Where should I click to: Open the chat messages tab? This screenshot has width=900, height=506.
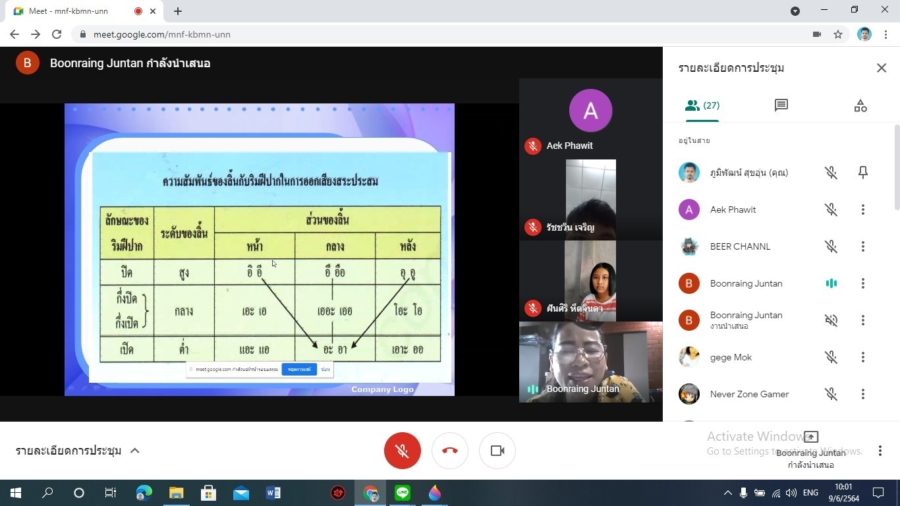781,105
